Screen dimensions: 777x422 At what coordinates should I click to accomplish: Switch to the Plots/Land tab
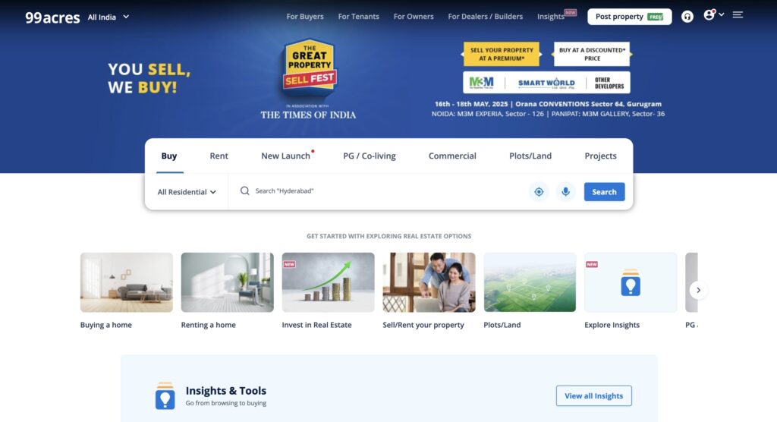pos(530,156)
